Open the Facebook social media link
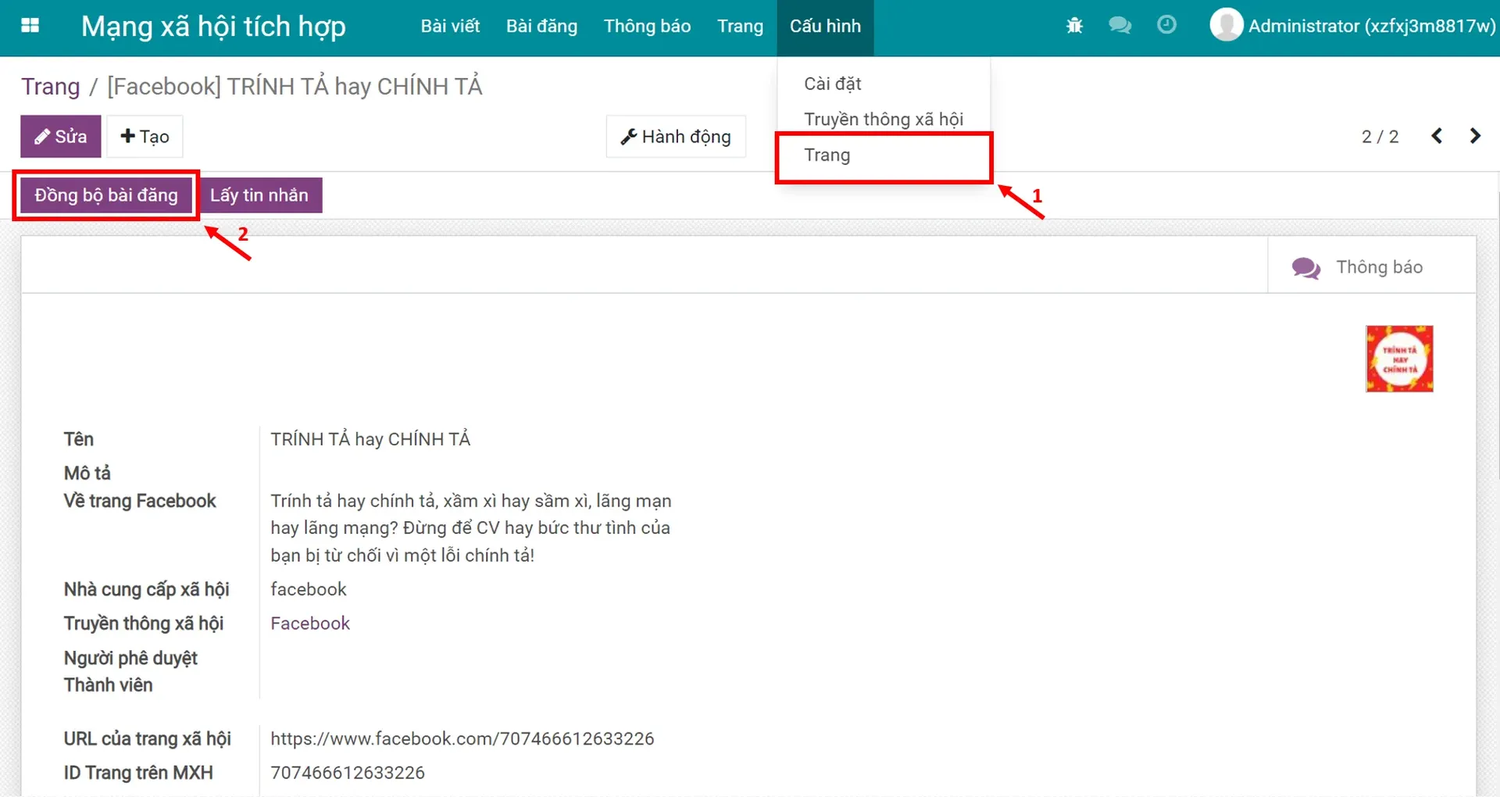 (x=310, y=624)
